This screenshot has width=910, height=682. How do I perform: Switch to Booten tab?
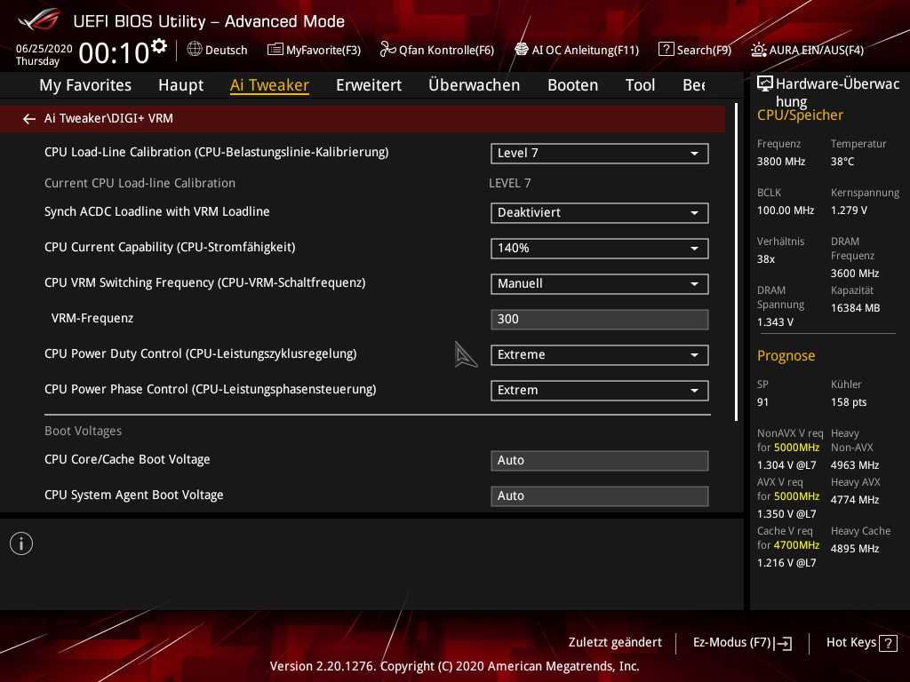(x=573, y=85)
